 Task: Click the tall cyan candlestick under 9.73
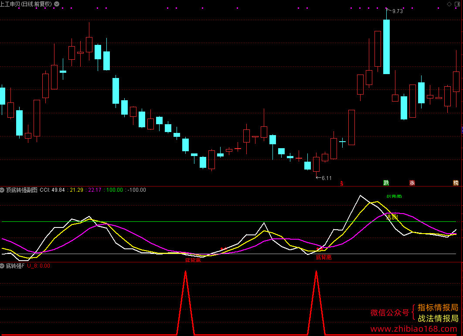[386, 47]
